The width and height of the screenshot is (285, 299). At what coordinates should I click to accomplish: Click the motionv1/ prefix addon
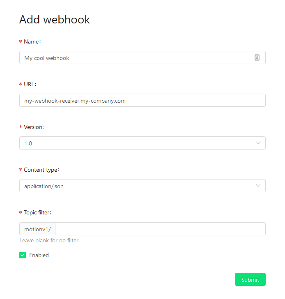click(37, 229)
